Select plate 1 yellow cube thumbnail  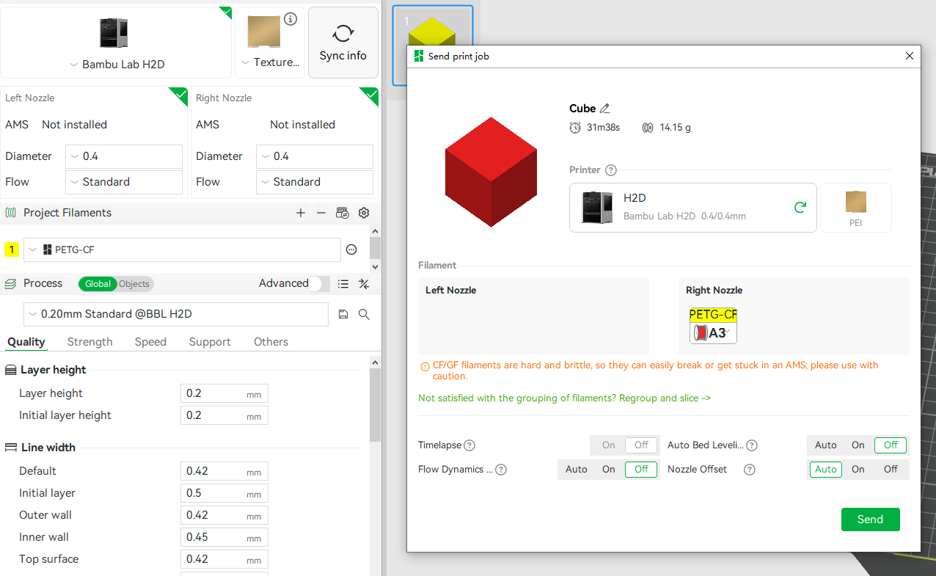tap(433, 45)
